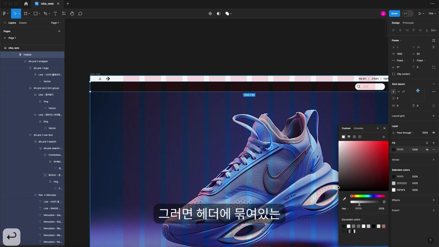Switch to the Design tab
The width and height of the screenshot is (439, 247).
[396, 23]
